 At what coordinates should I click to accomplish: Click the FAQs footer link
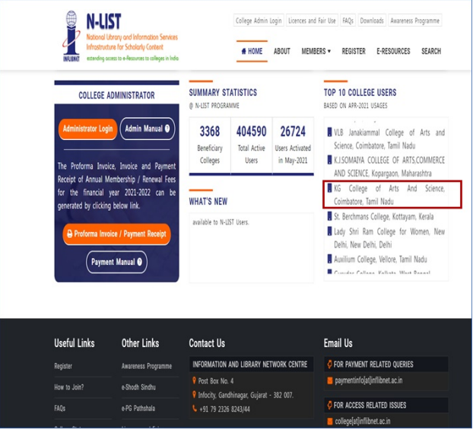pos(60,409)
